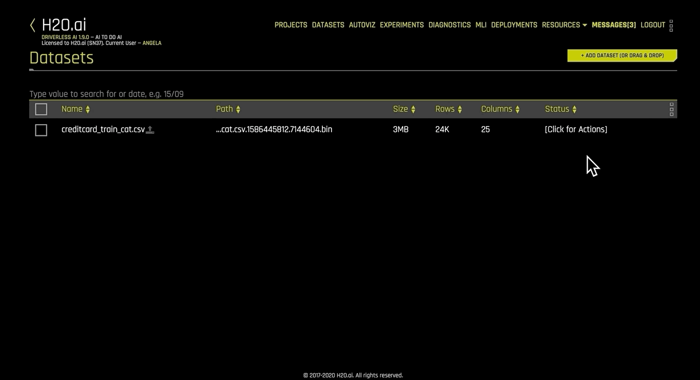Screen dimensions: 700x380
Task: Sort datasets by Name
Action: [x=88, y=109]
